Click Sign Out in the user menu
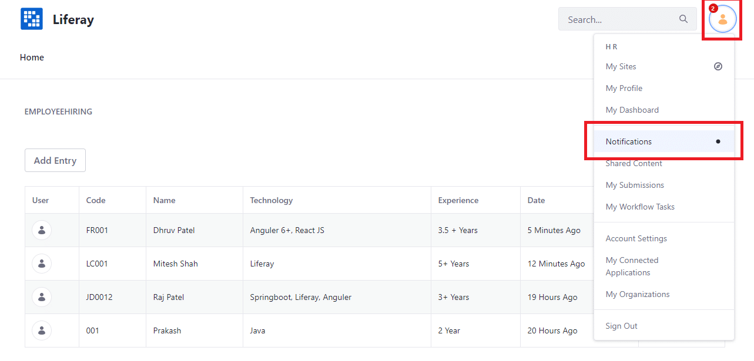This screenshot has height=361, width=754. coord(622,326)
